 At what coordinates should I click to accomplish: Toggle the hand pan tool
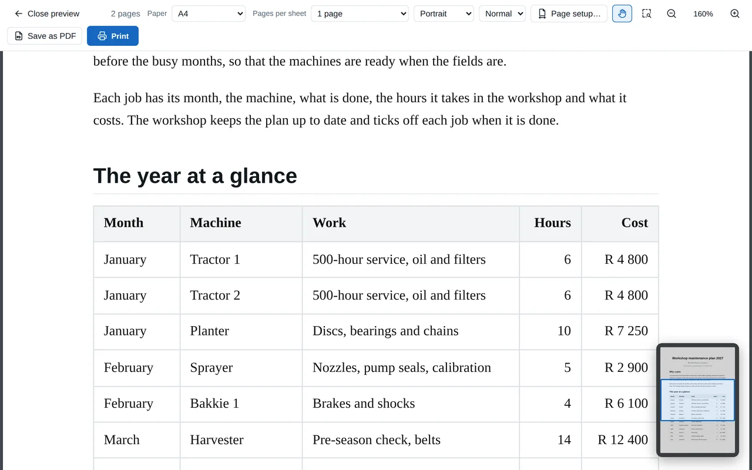(x=622, y=14)
